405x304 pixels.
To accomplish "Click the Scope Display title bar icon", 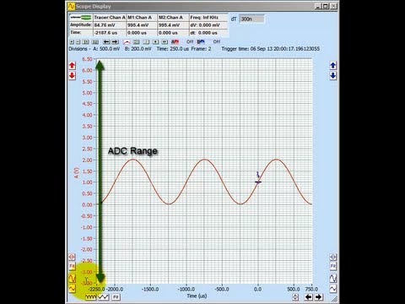I will pyautogui.click(x=71, y=6).
